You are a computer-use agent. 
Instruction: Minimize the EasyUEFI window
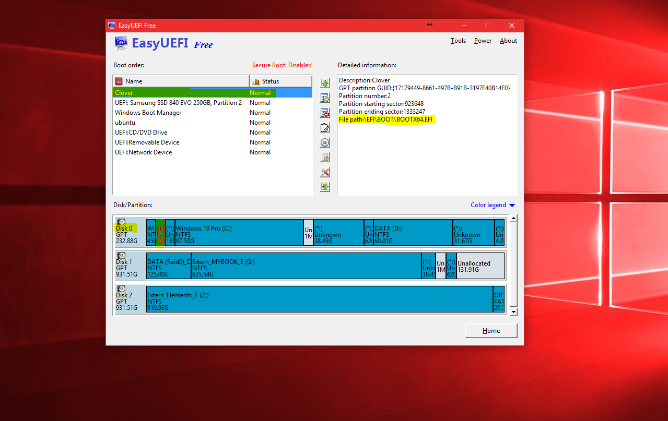point(463,26)
